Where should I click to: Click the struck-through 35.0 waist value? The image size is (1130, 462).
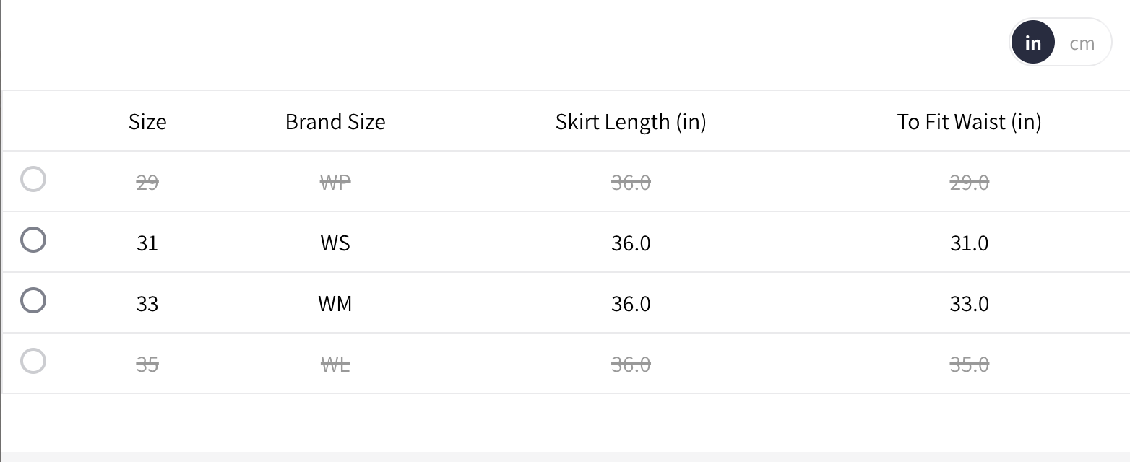point(969,364)
